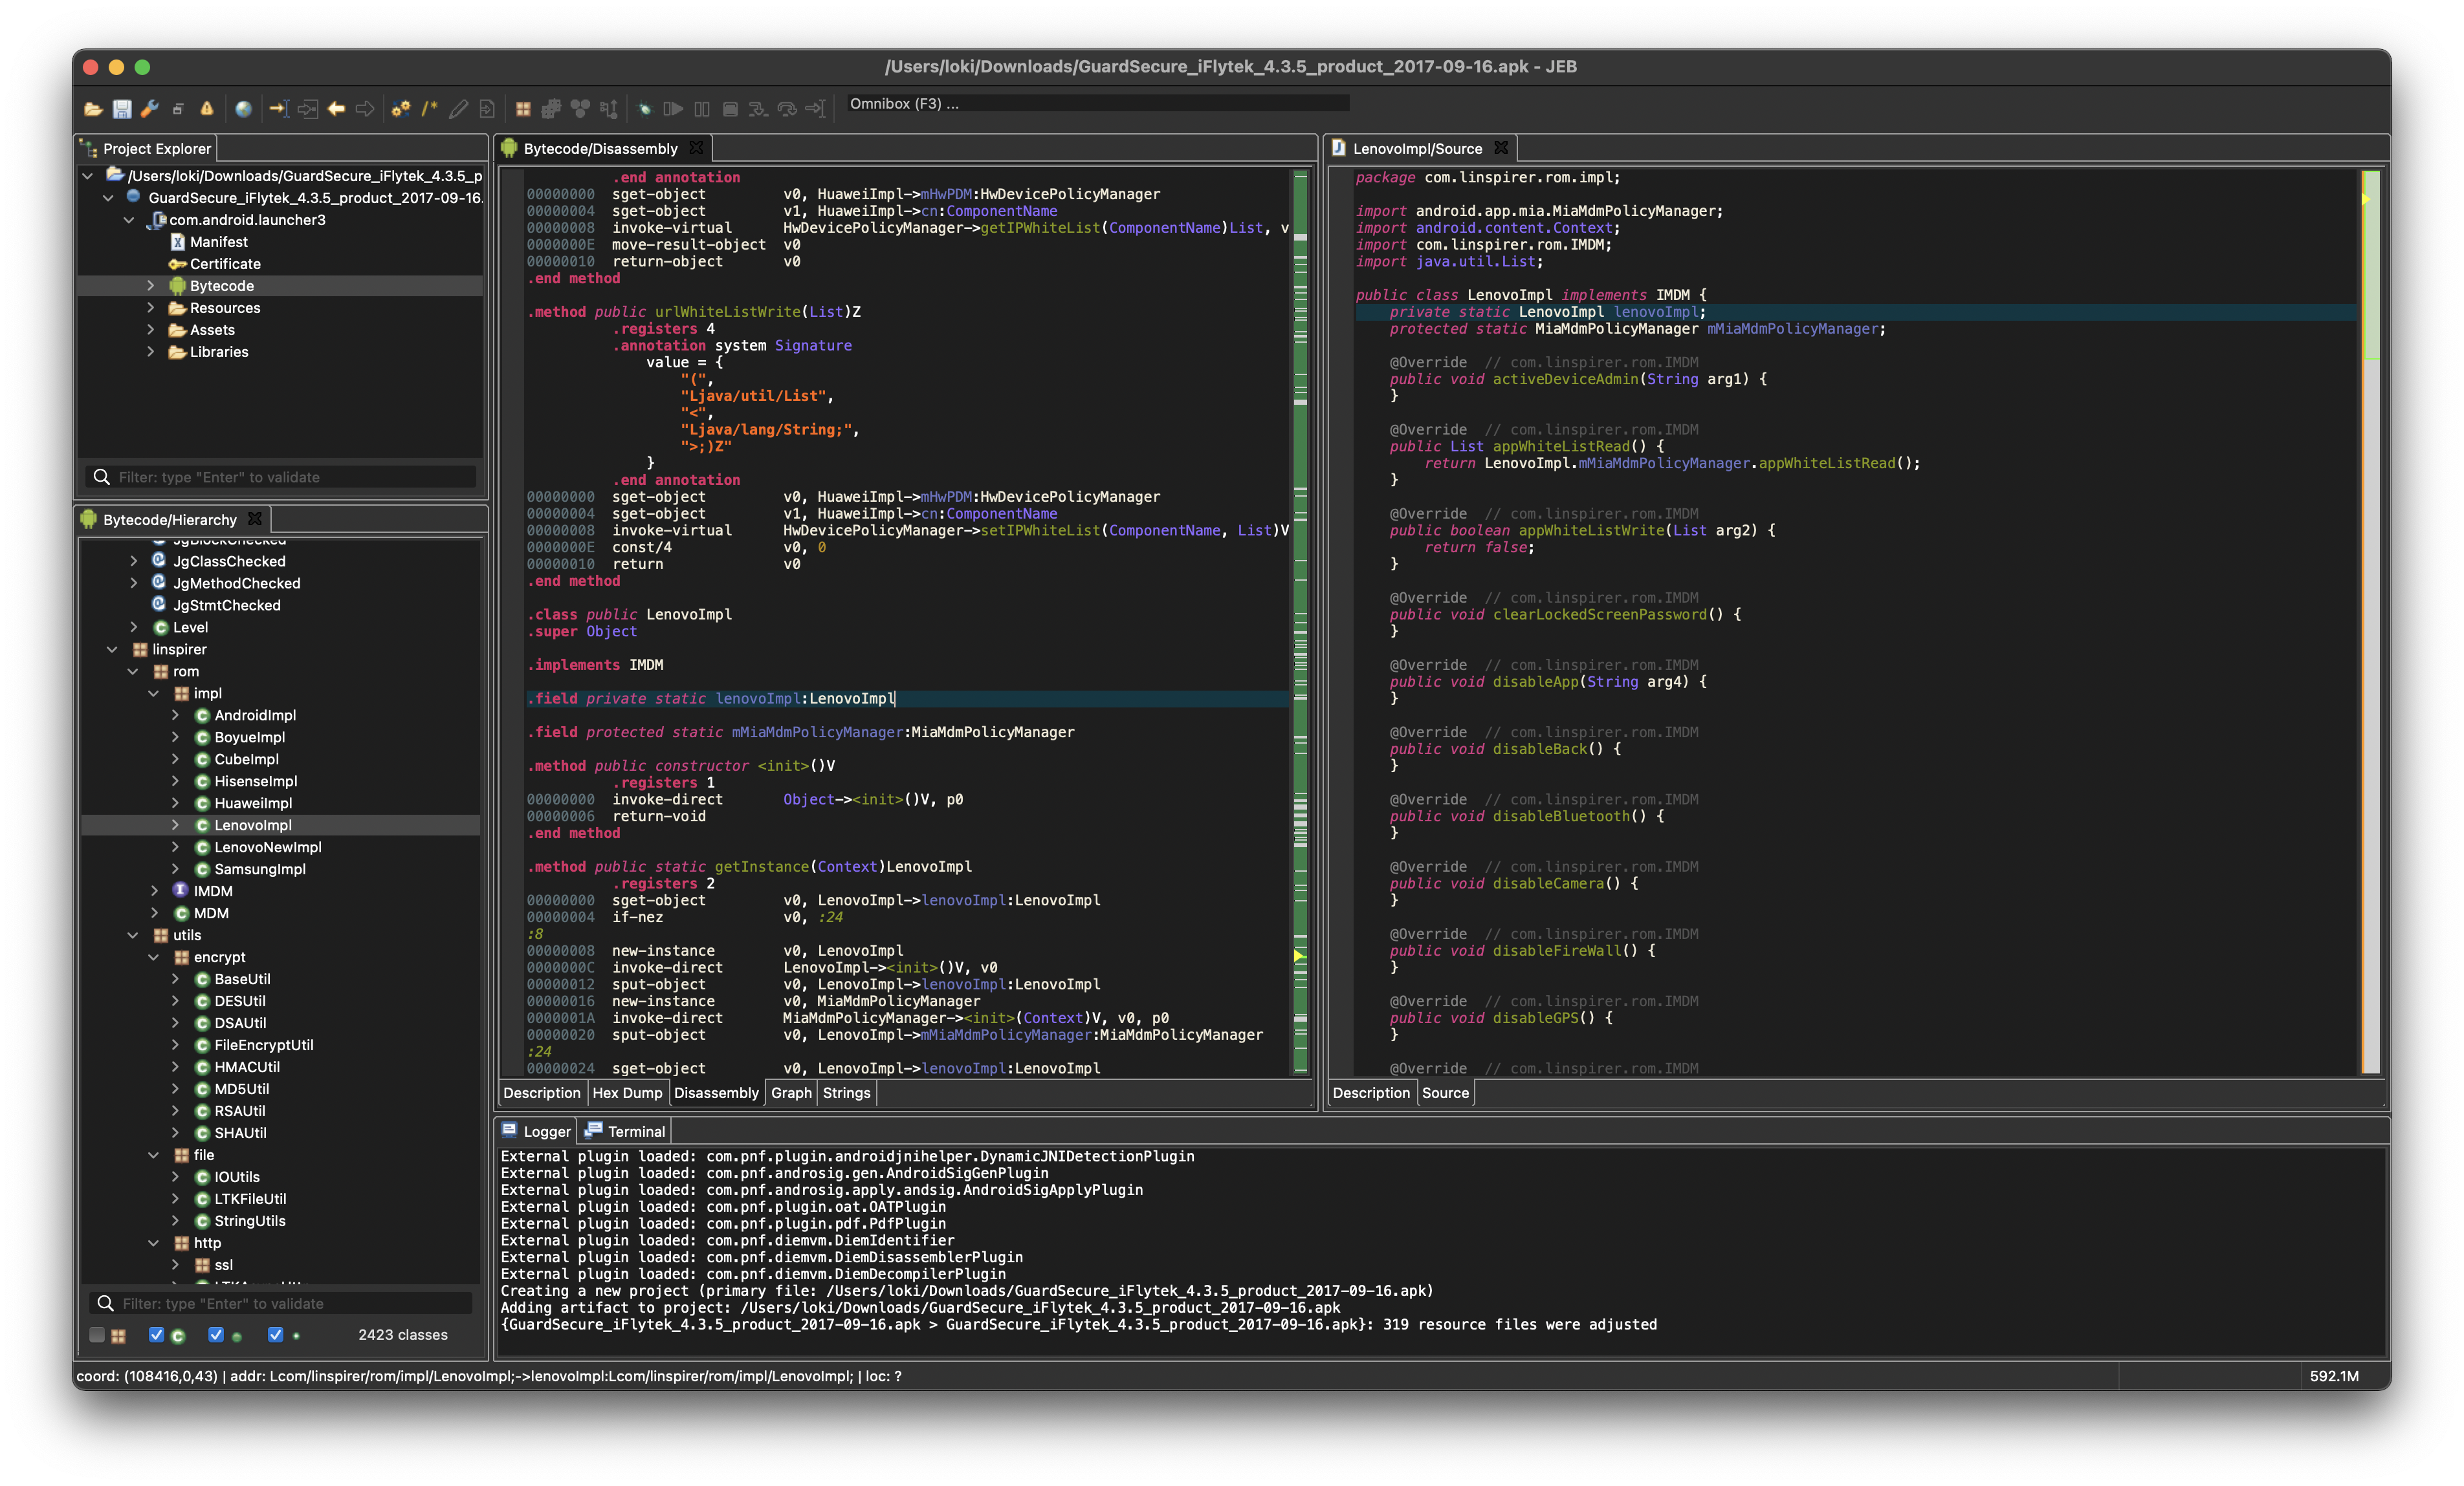Click the disassembly overview ruler scrollbar
This screenshot has height=1486, width=2464.
pos(1300,621)
